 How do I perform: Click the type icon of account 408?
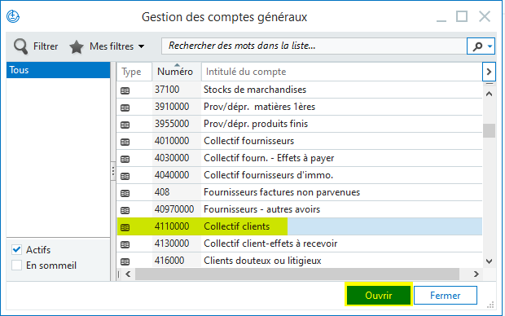tap(125, 193)
